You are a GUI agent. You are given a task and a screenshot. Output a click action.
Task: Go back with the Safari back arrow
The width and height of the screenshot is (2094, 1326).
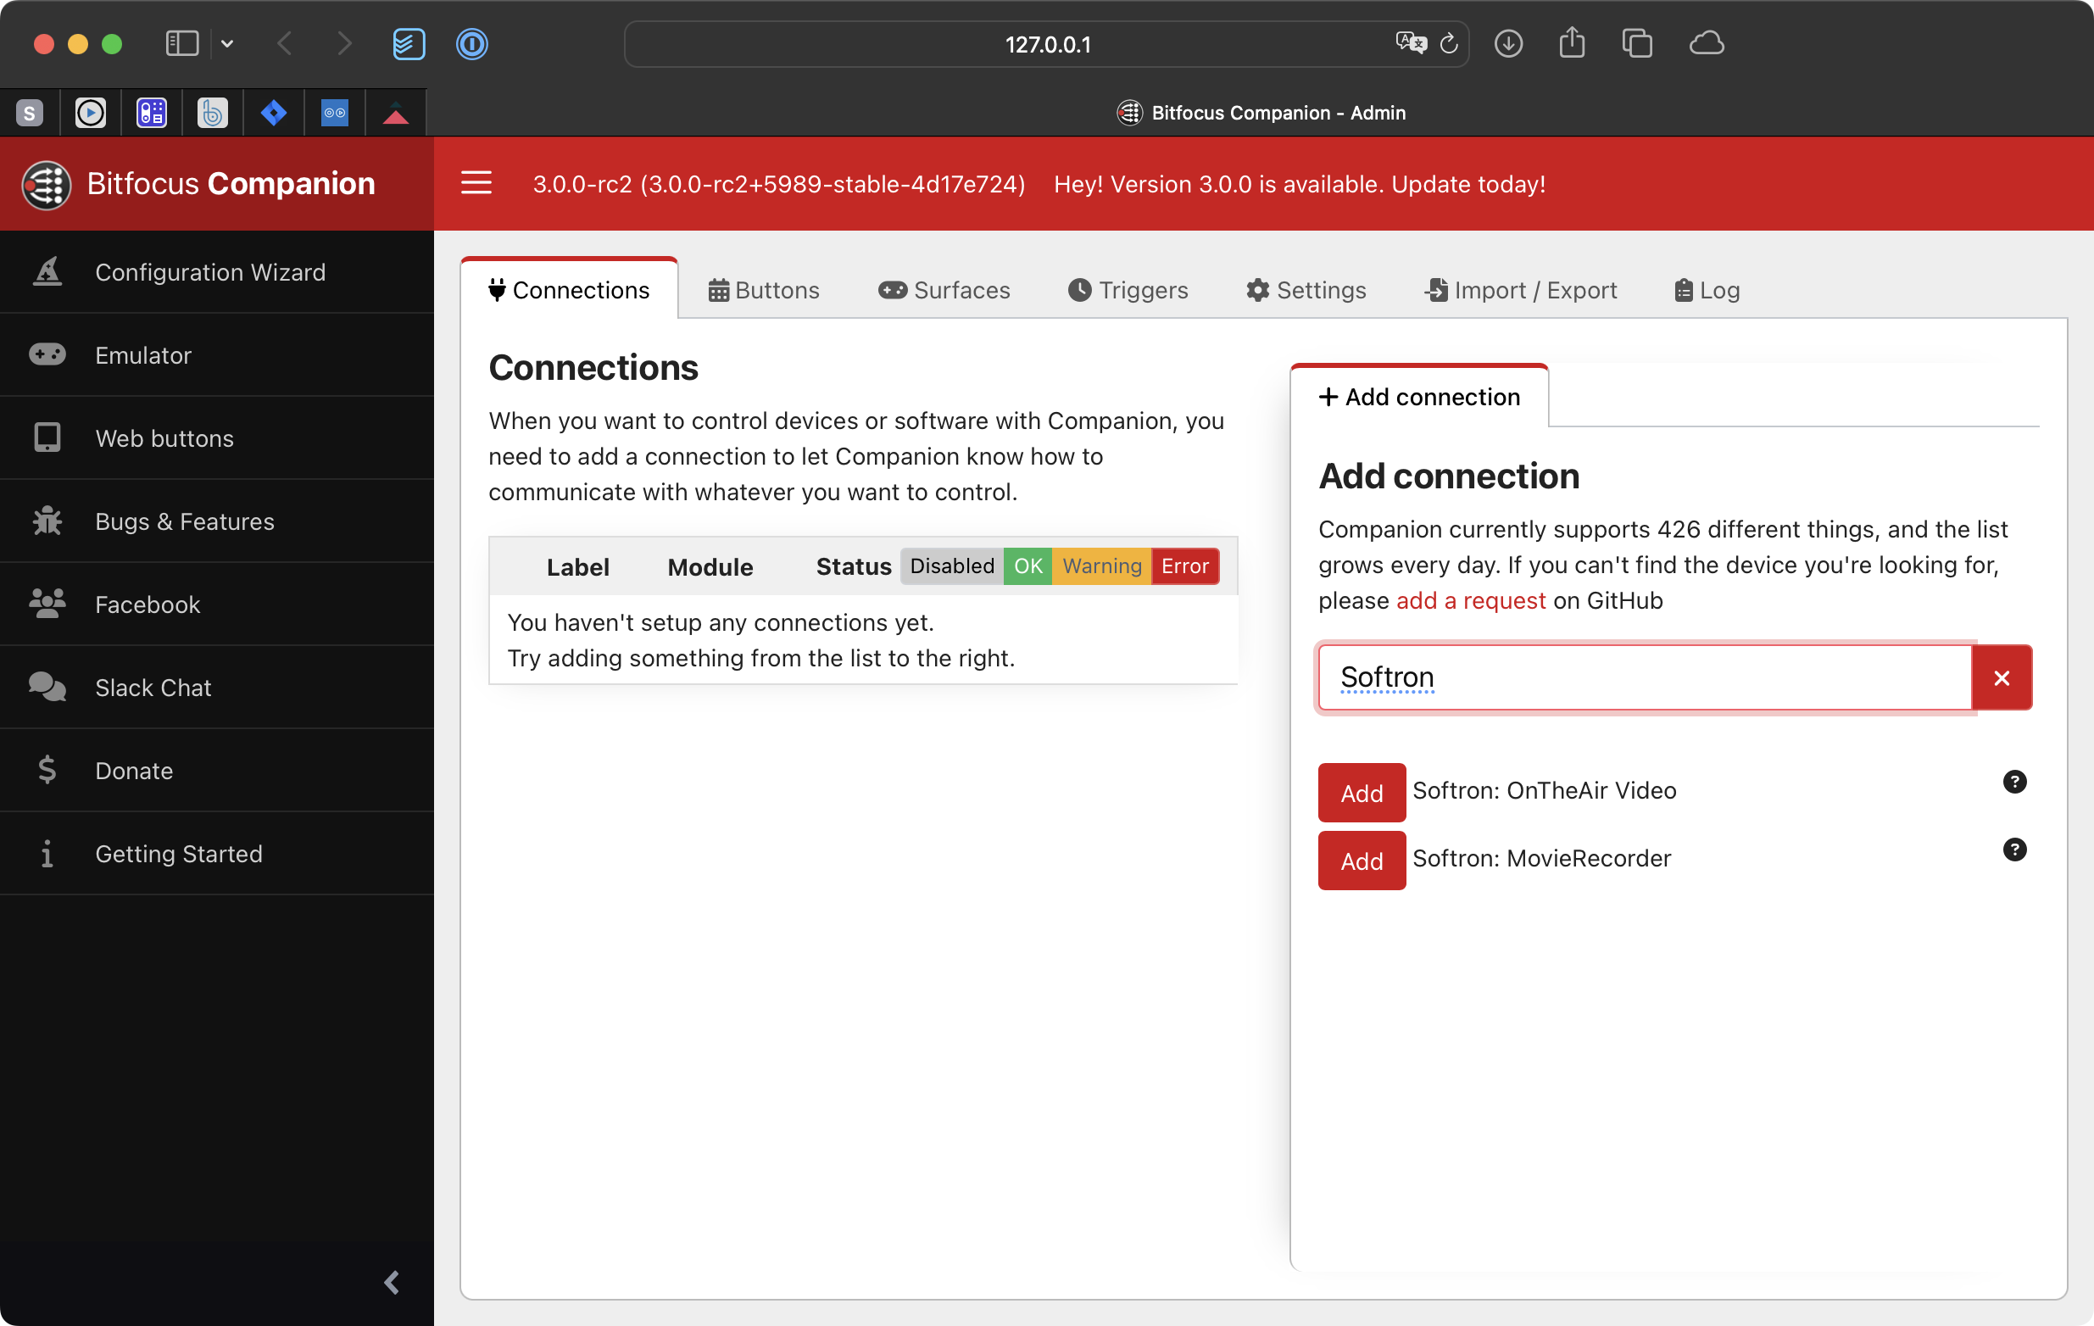click(283, 43)
